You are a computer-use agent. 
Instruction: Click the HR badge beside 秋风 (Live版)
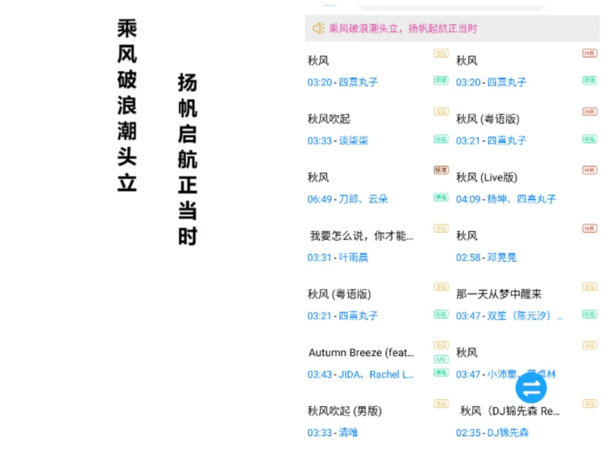pos(589,171)
